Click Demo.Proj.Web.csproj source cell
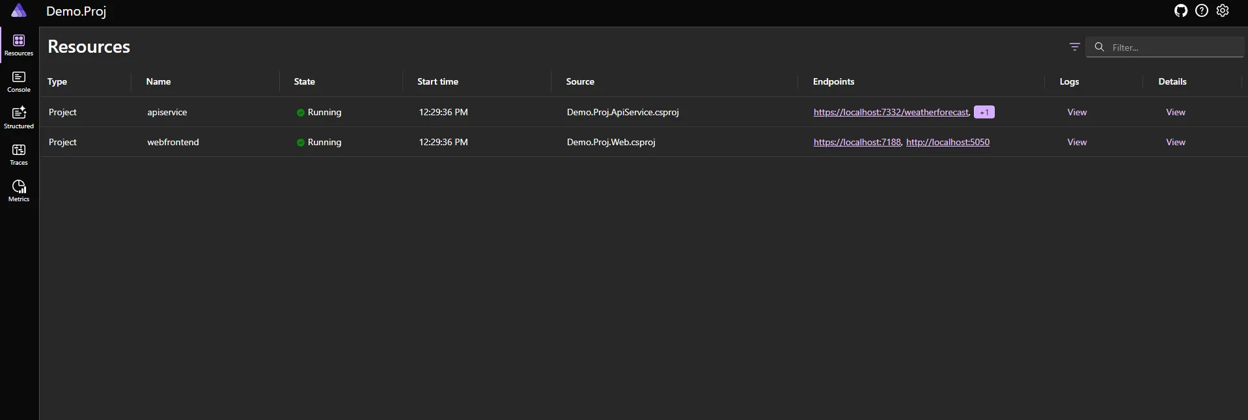This screenshot has height=420, width=1248. [x=611, y=142]
